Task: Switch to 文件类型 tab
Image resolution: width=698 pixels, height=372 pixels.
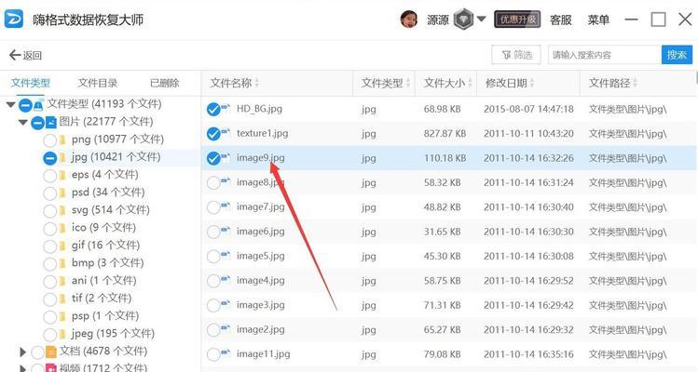Action: coord(30,83)
